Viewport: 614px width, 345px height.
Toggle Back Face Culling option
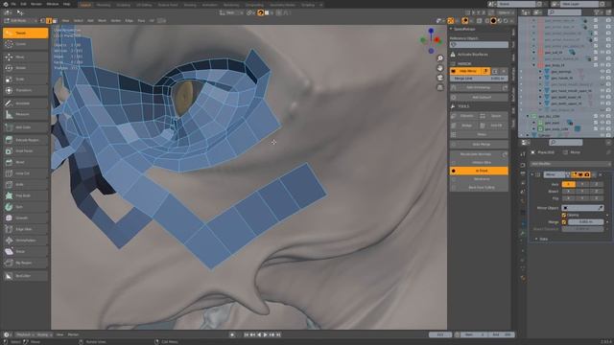[479, 188]
